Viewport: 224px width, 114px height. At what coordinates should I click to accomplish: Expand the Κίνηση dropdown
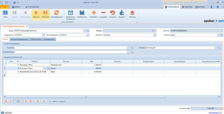point(219,35)
